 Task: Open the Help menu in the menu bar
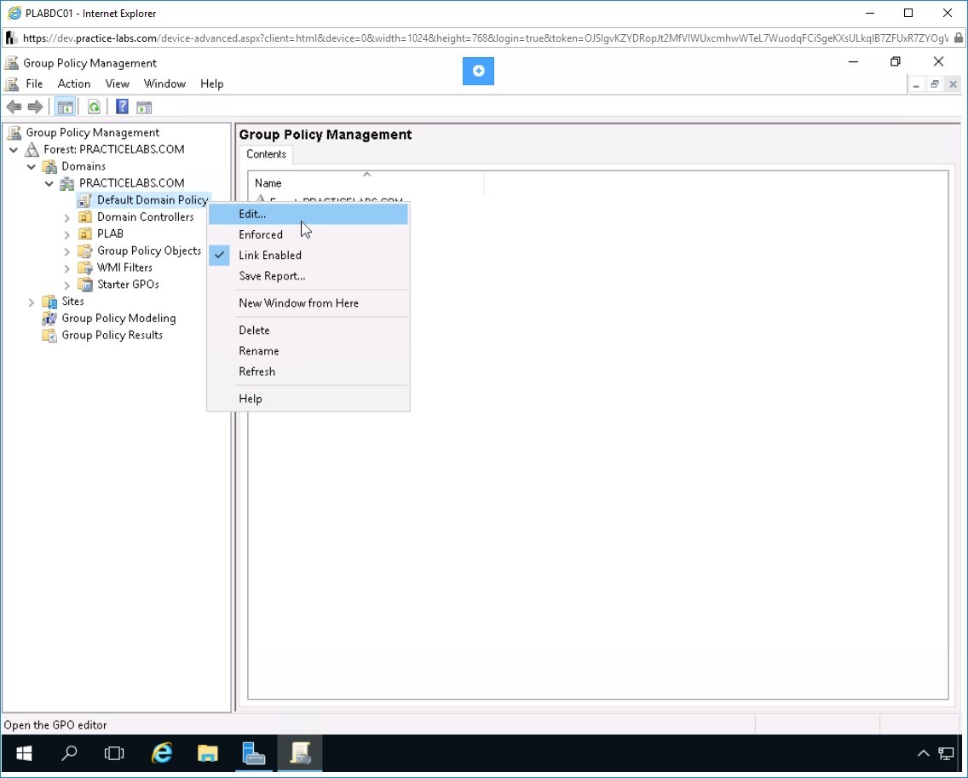(x=211, y=84)
